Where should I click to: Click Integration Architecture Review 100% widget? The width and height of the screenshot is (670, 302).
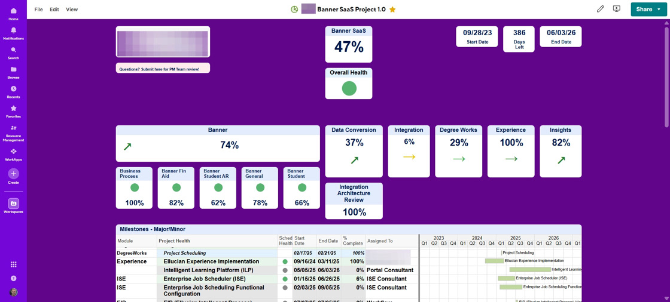tap(354, 201)
